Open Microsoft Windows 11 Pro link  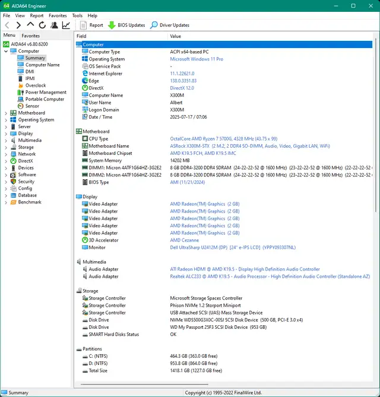(x=197, y=59)
